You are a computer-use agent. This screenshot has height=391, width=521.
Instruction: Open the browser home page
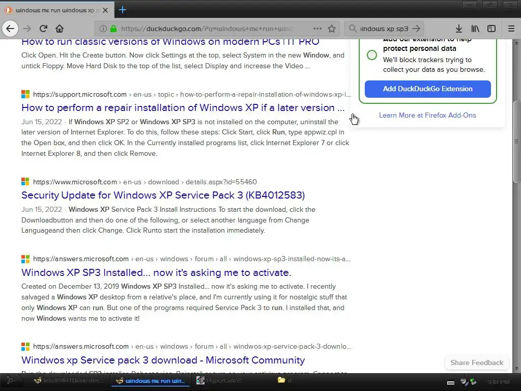click(x=60, y=29)
